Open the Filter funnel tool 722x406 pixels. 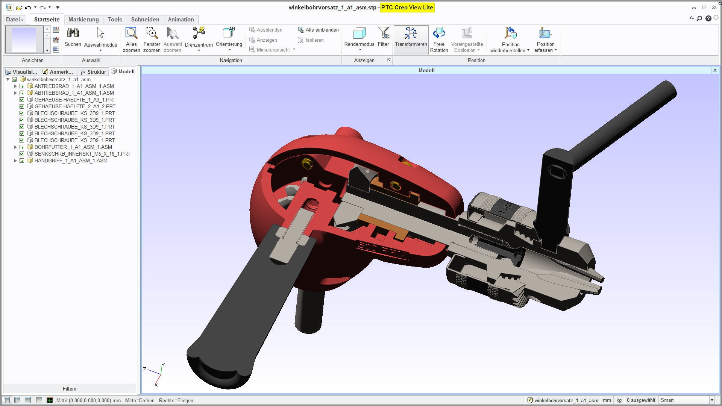383,33
